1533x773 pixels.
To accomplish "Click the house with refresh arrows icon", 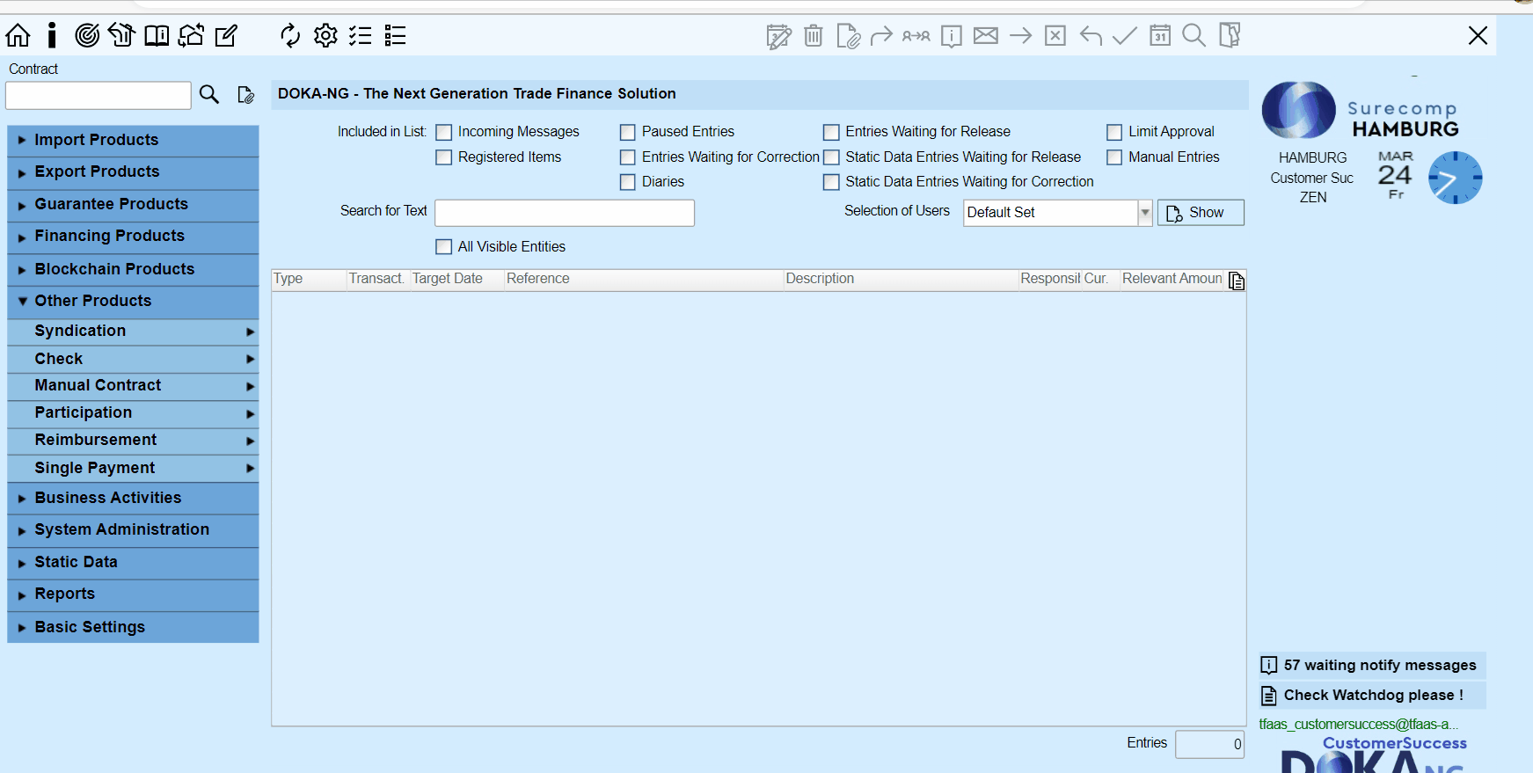I will [191, 35].
